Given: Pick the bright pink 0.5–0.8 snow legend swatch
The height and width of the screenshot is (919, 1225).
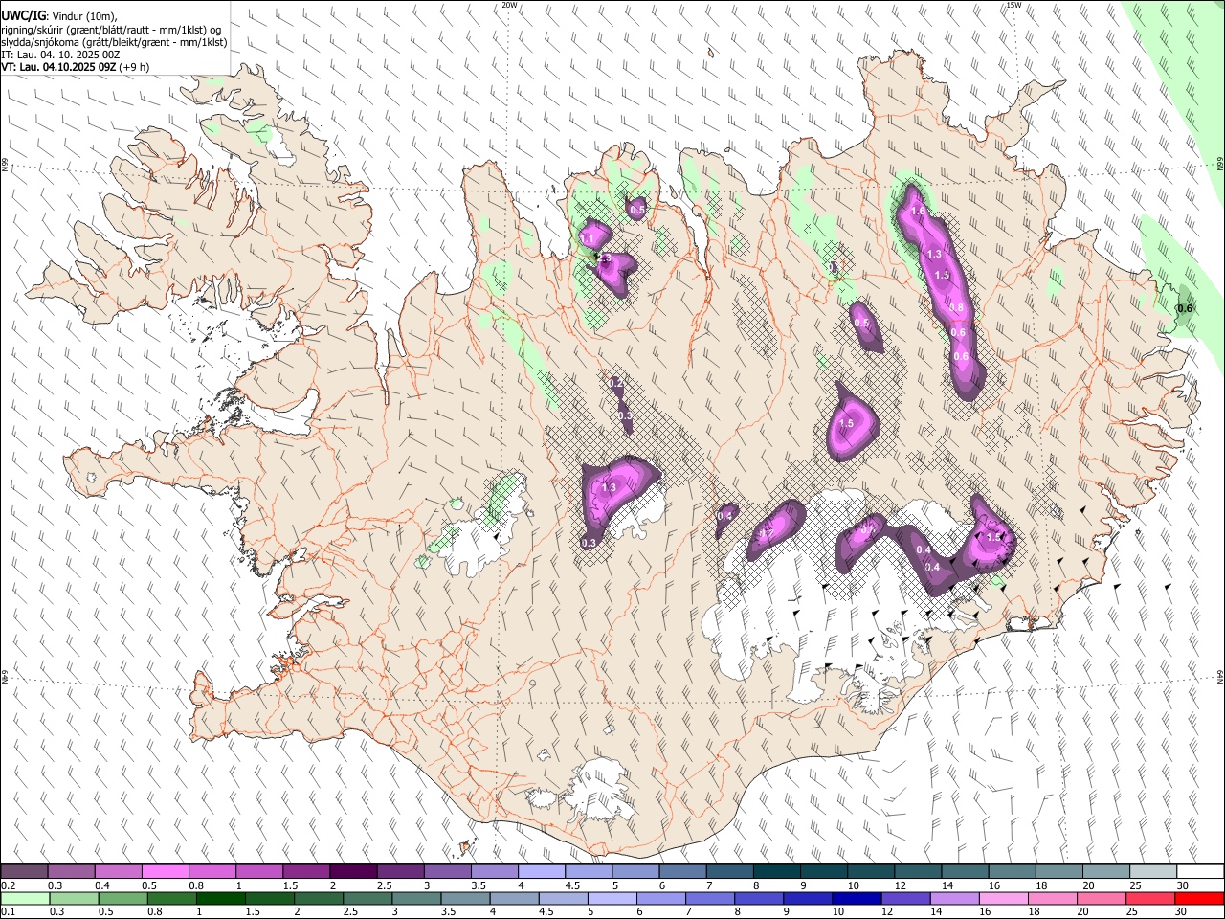Looking at the screenshot, I should [165, 872].
